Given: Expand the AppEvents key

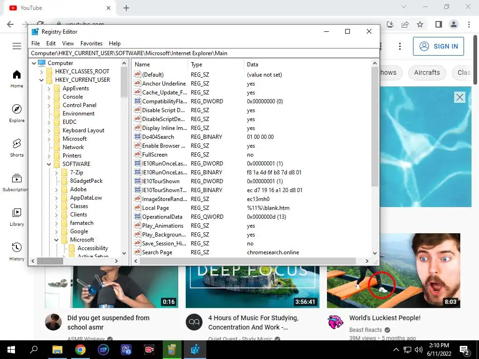Looking at the screenshot, I should [x=49, y=88].
